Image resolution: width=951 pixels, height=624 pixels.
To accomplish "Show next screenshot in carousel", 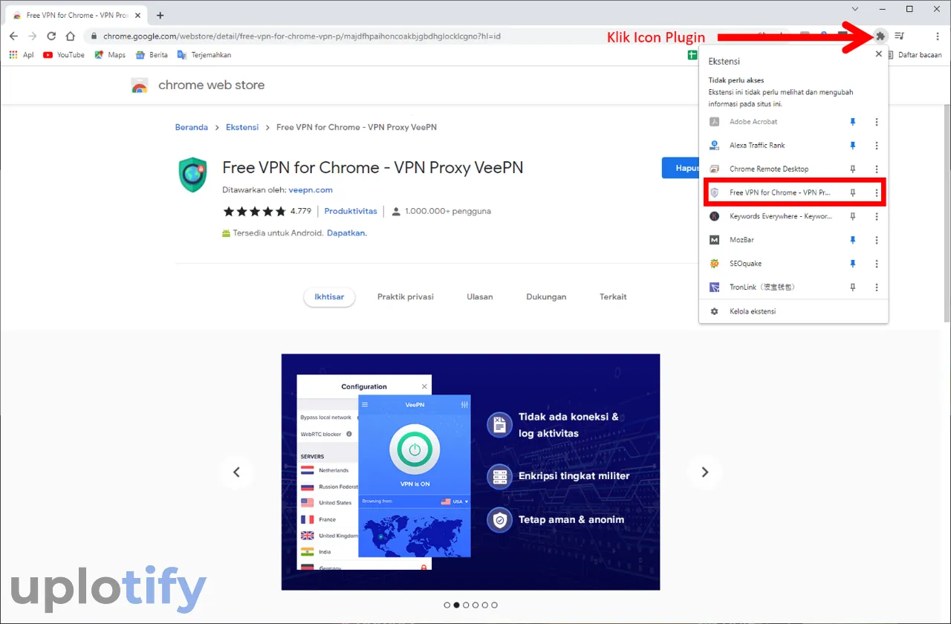I will [x=705, y=472].
